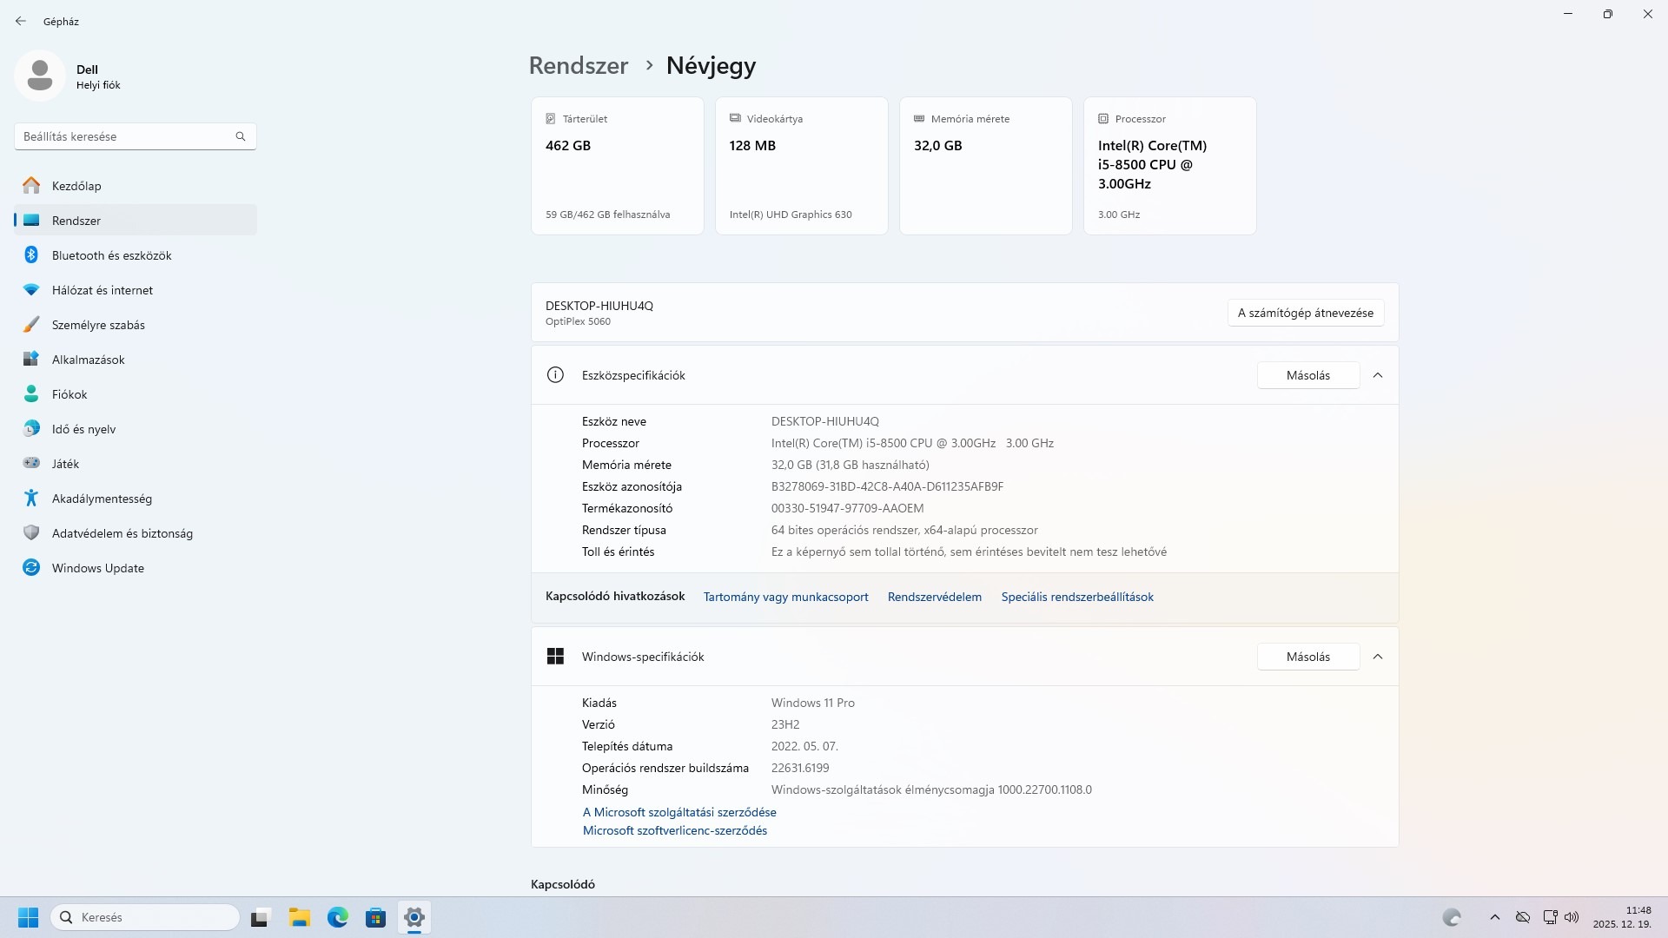Click A számítógép átnevezése button

pyautogui.click(x=1305, y=313)
